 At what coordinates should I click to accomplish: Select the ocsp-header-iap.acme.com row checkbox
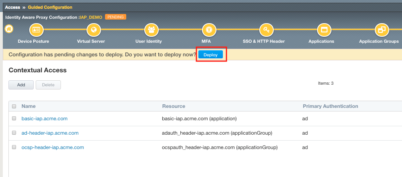14,147
